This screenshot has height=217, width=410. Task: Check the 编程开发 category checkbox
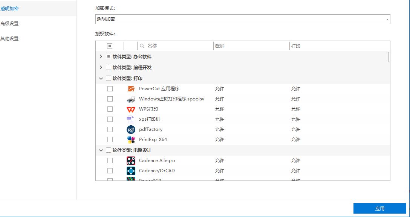pyautogui.click(x=109, y=67)
